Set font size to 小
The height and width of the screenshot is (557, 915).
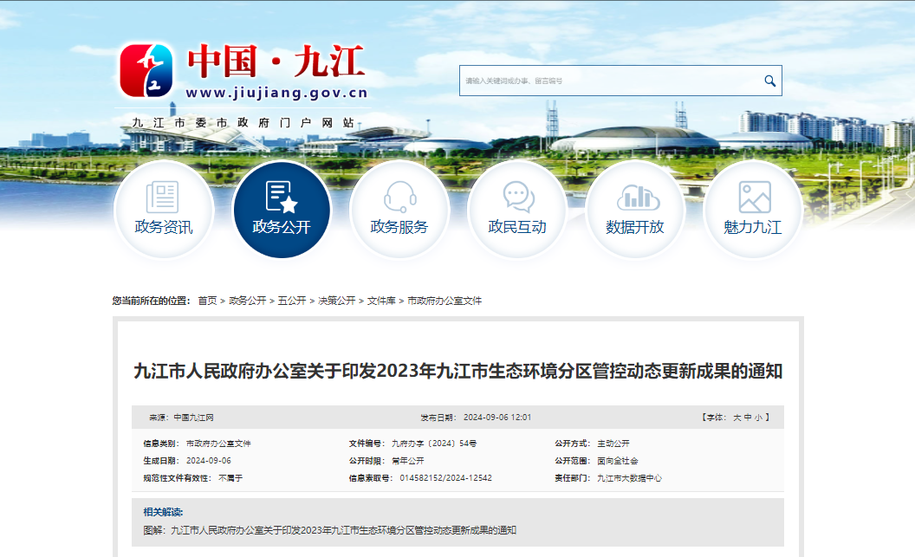point(758,418)
